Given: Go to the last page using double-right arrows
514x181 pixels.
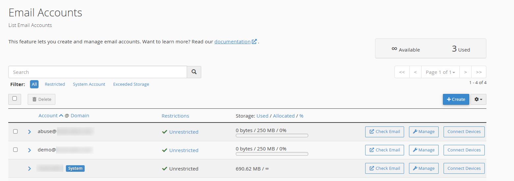Looking at the screenshot, I should point(479,72).
